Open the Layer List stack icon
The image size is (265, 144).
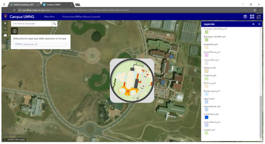(245, 17)
